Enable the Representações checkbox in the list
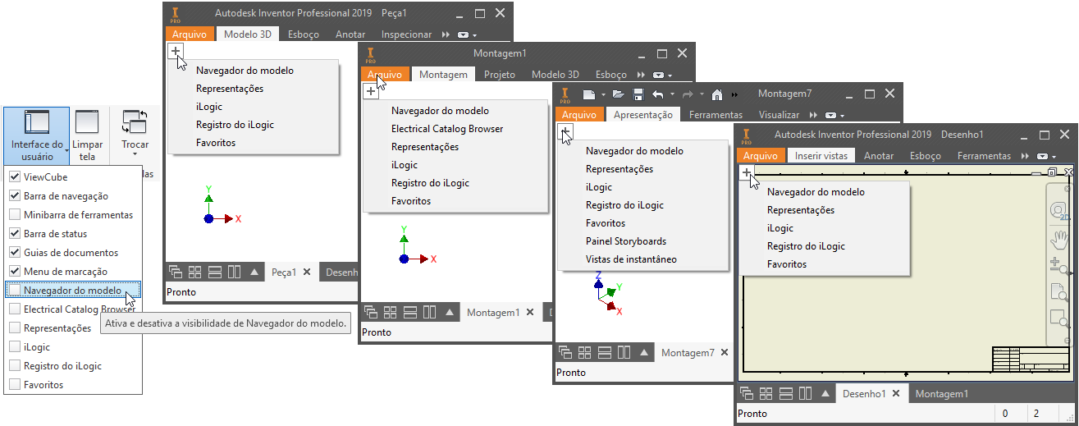The height and width of the screenshot is (426, 1079). [15, 328]
